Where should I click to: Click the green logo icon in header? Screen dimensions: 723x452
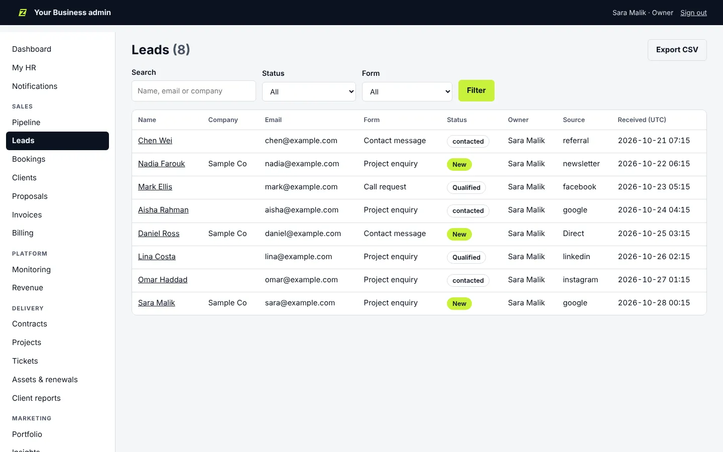(23, 13)
